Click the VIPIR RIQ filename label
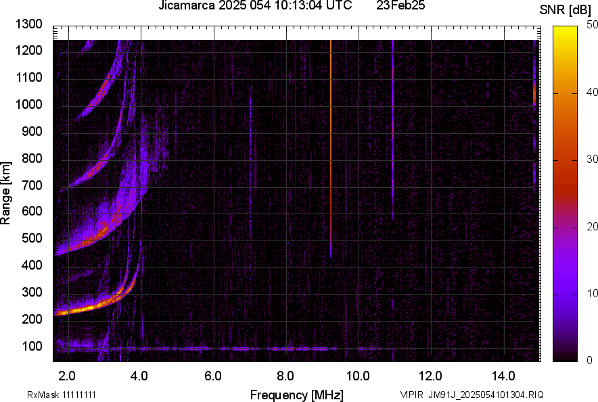Screen dimensions: 598x402 (471, 395)
